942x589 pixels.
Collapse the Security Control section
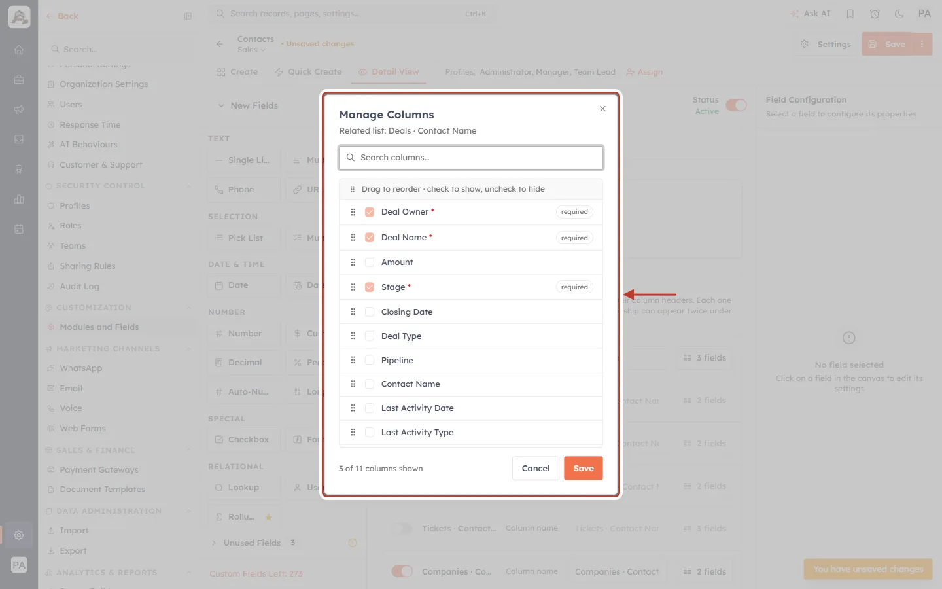click(188, 186)
